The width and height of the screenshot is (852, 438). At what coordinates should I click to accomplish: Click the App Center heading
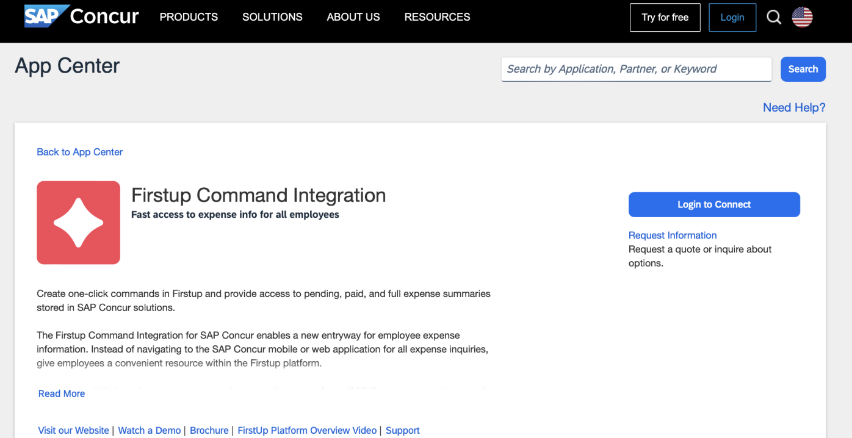coord(67,66)
